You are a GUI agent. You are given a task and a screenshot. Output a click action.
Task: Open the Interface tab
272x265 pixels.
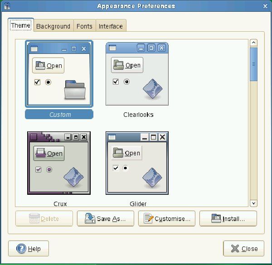[x=111, y=25]
